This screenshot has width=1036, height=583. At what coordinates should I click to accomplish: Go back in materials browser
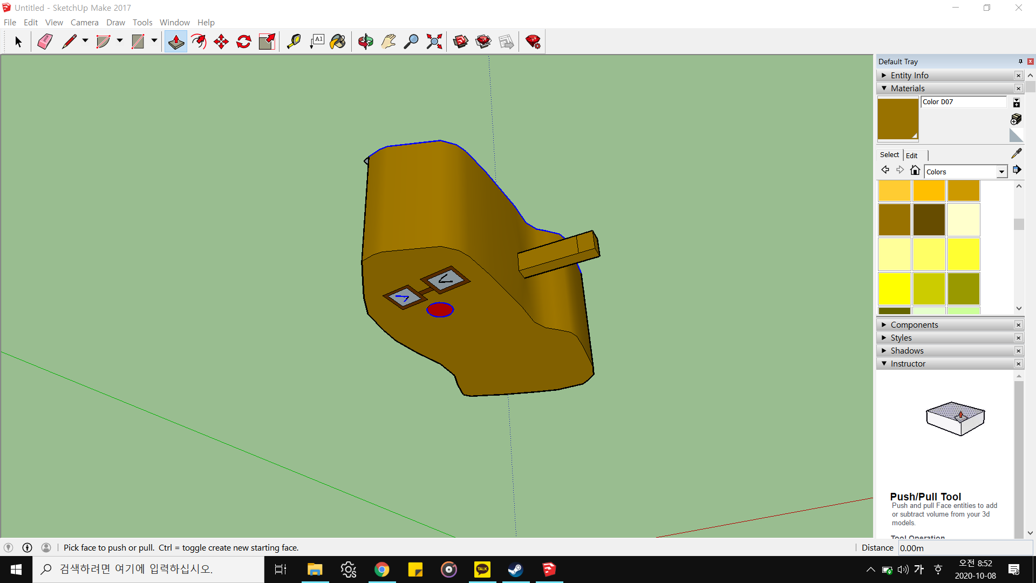[x=885, y=170]
